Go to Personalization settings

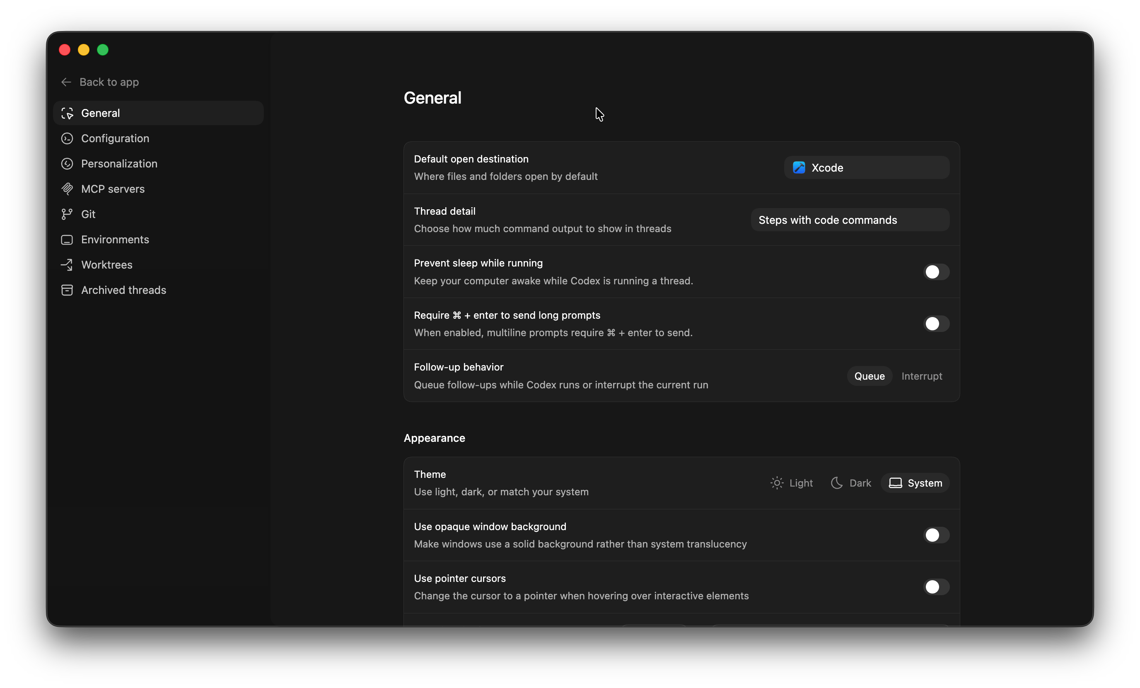(158, 164)
